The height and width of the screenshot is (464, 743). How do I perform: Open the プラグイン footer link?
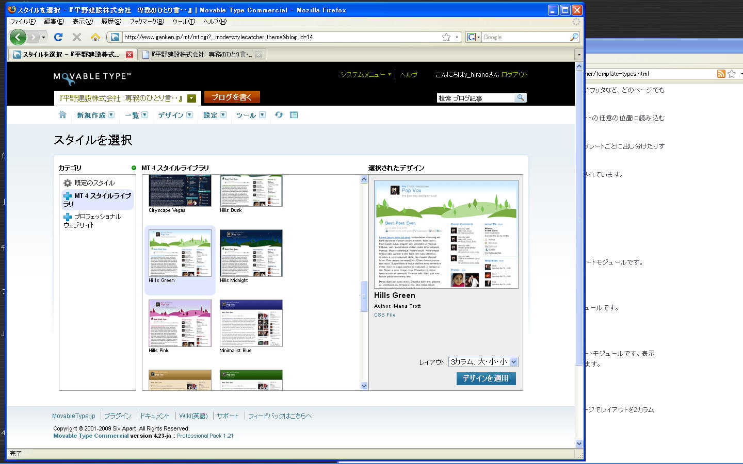point(118,416)
